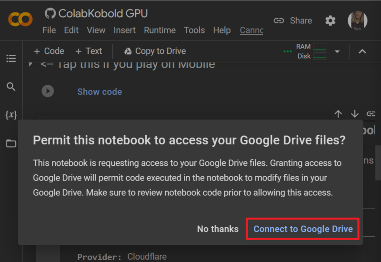Open the Runtime menu

[160, 30]
